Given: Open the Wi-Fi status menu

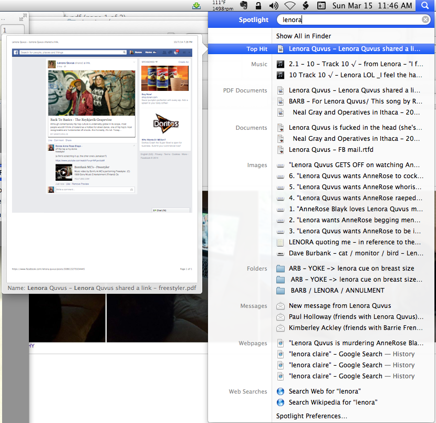Looking at the screenshot, I should click(x=289, y=6).
